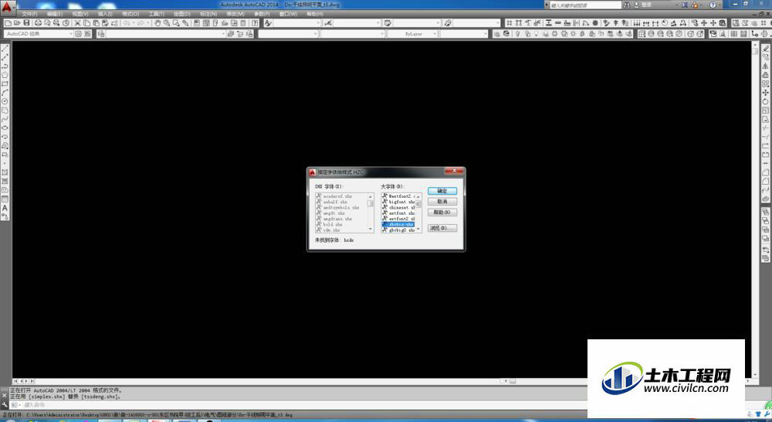772x422 pixels.
Task: Click the Text Style icon
Action: click(x=268, y=22)
